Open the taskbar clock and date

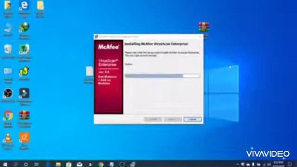tap(278, 164)
